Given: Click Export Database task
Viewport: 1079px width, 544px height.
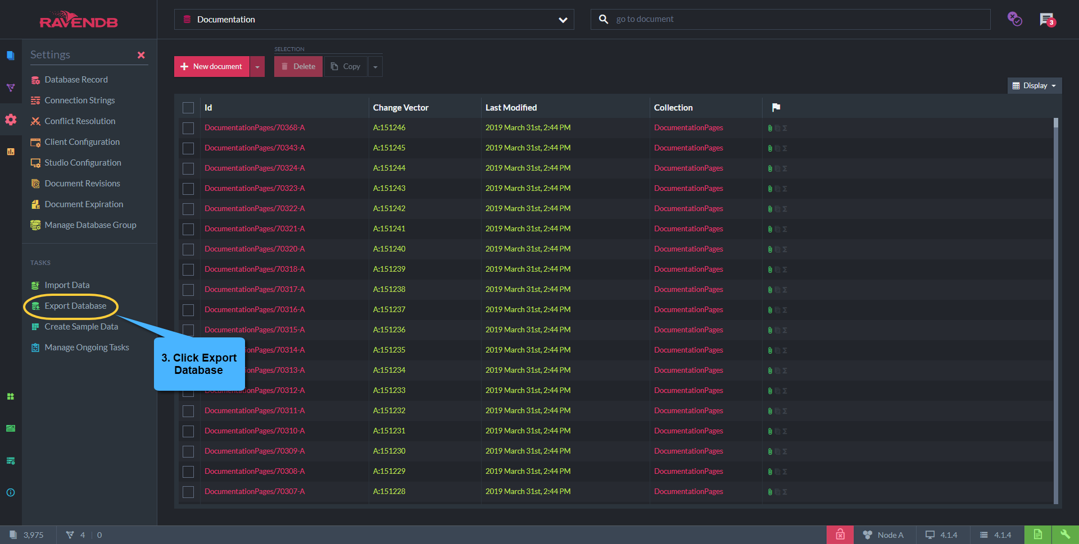Looking at the screenshot, I should pos(75,306).
